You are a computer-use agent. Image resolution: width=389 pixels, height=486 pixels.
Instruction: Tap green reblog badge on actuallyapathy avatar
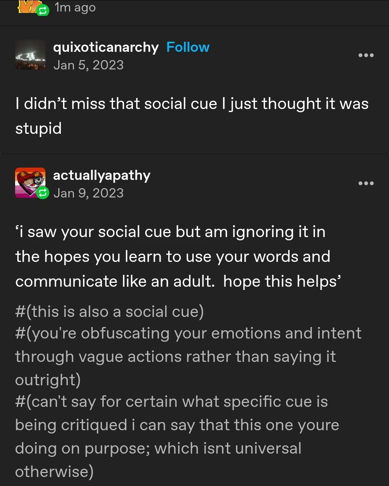click(x=43, y=193)
